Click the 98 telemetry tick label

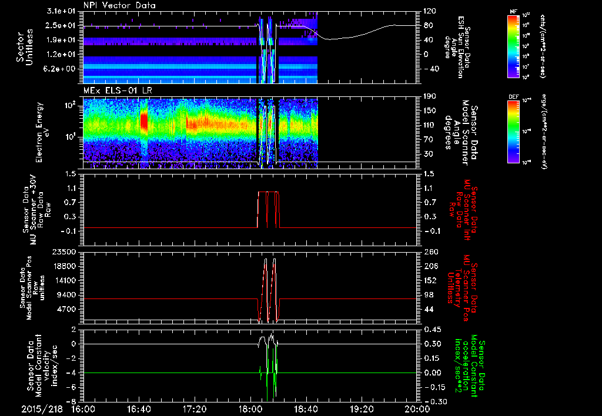tap(429, 295)
